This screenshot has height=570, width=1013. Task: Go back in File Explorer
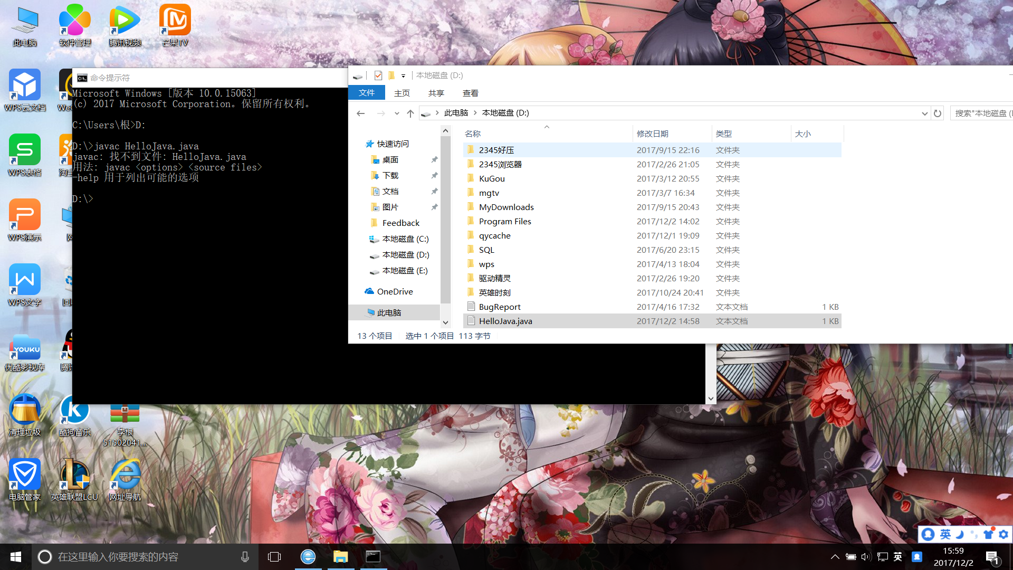[x=361, y=113]
